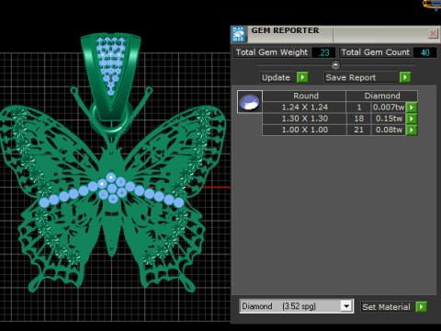
Task: Click the 0.08tw weight cell
Action: 389,130
